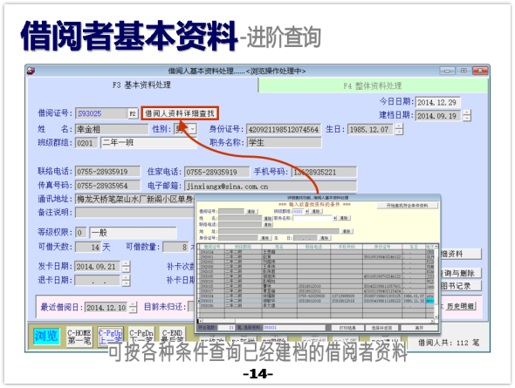Click the search results vertical scrollbar
The width and height of the screenshot is (515, 388).
pyautogui.click(x=436, y=281)
